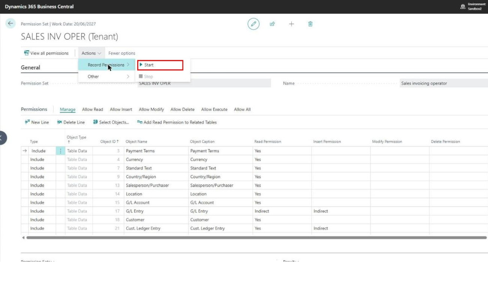Click the Delete Line action

point(71,123)
